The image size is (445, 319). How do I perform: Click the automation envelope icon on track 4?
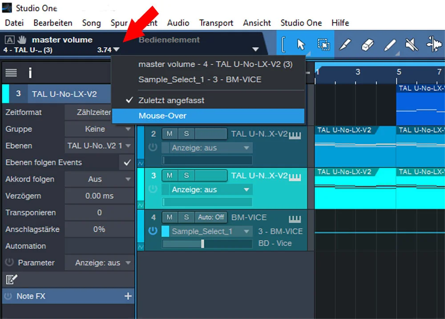click(141, 247)
